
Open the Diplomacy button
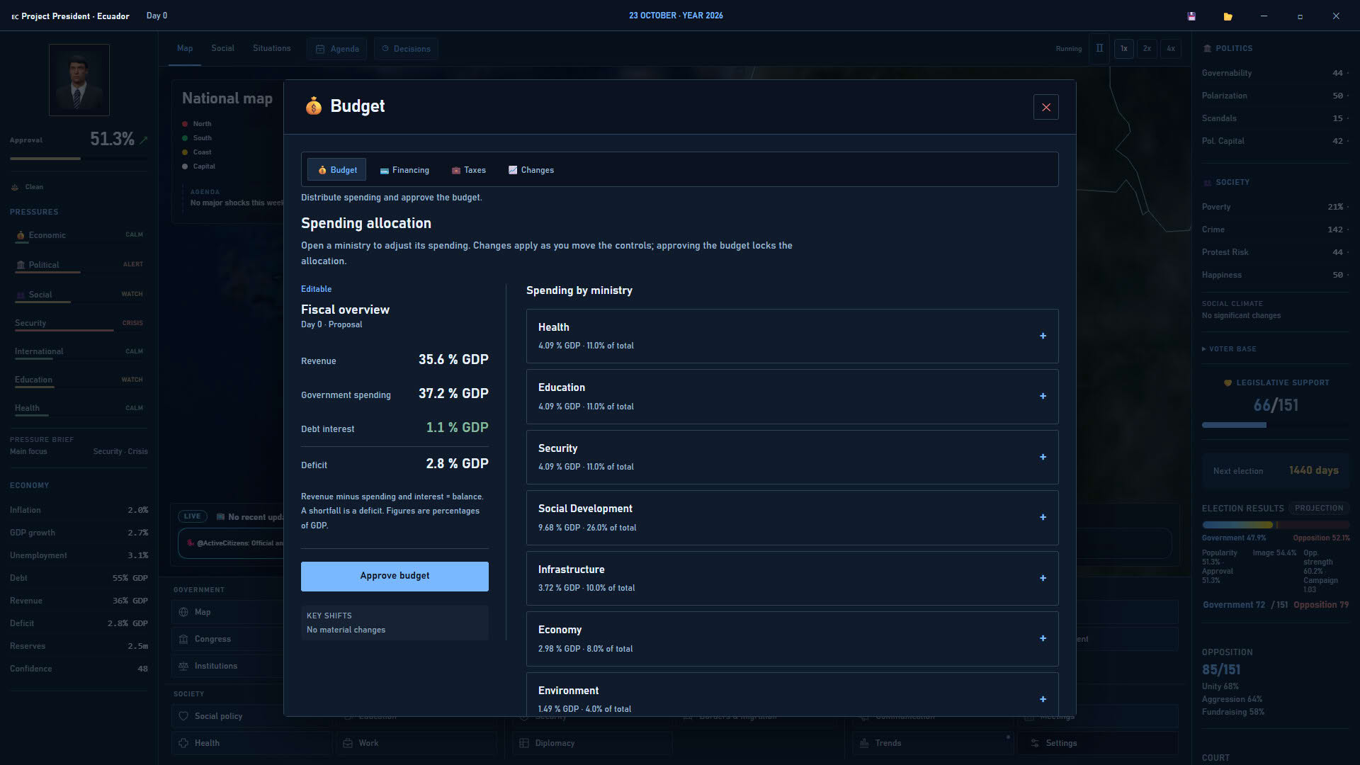coord(592,743)
